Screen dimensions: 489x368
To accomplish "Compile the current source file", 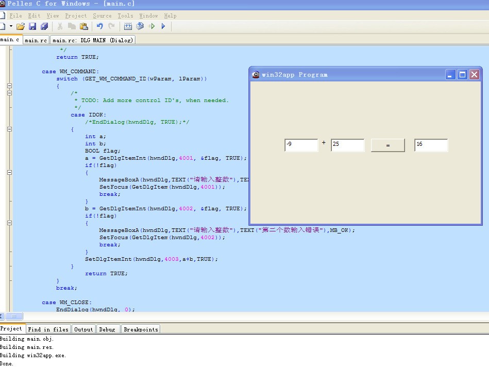I will tap(128, 26).
